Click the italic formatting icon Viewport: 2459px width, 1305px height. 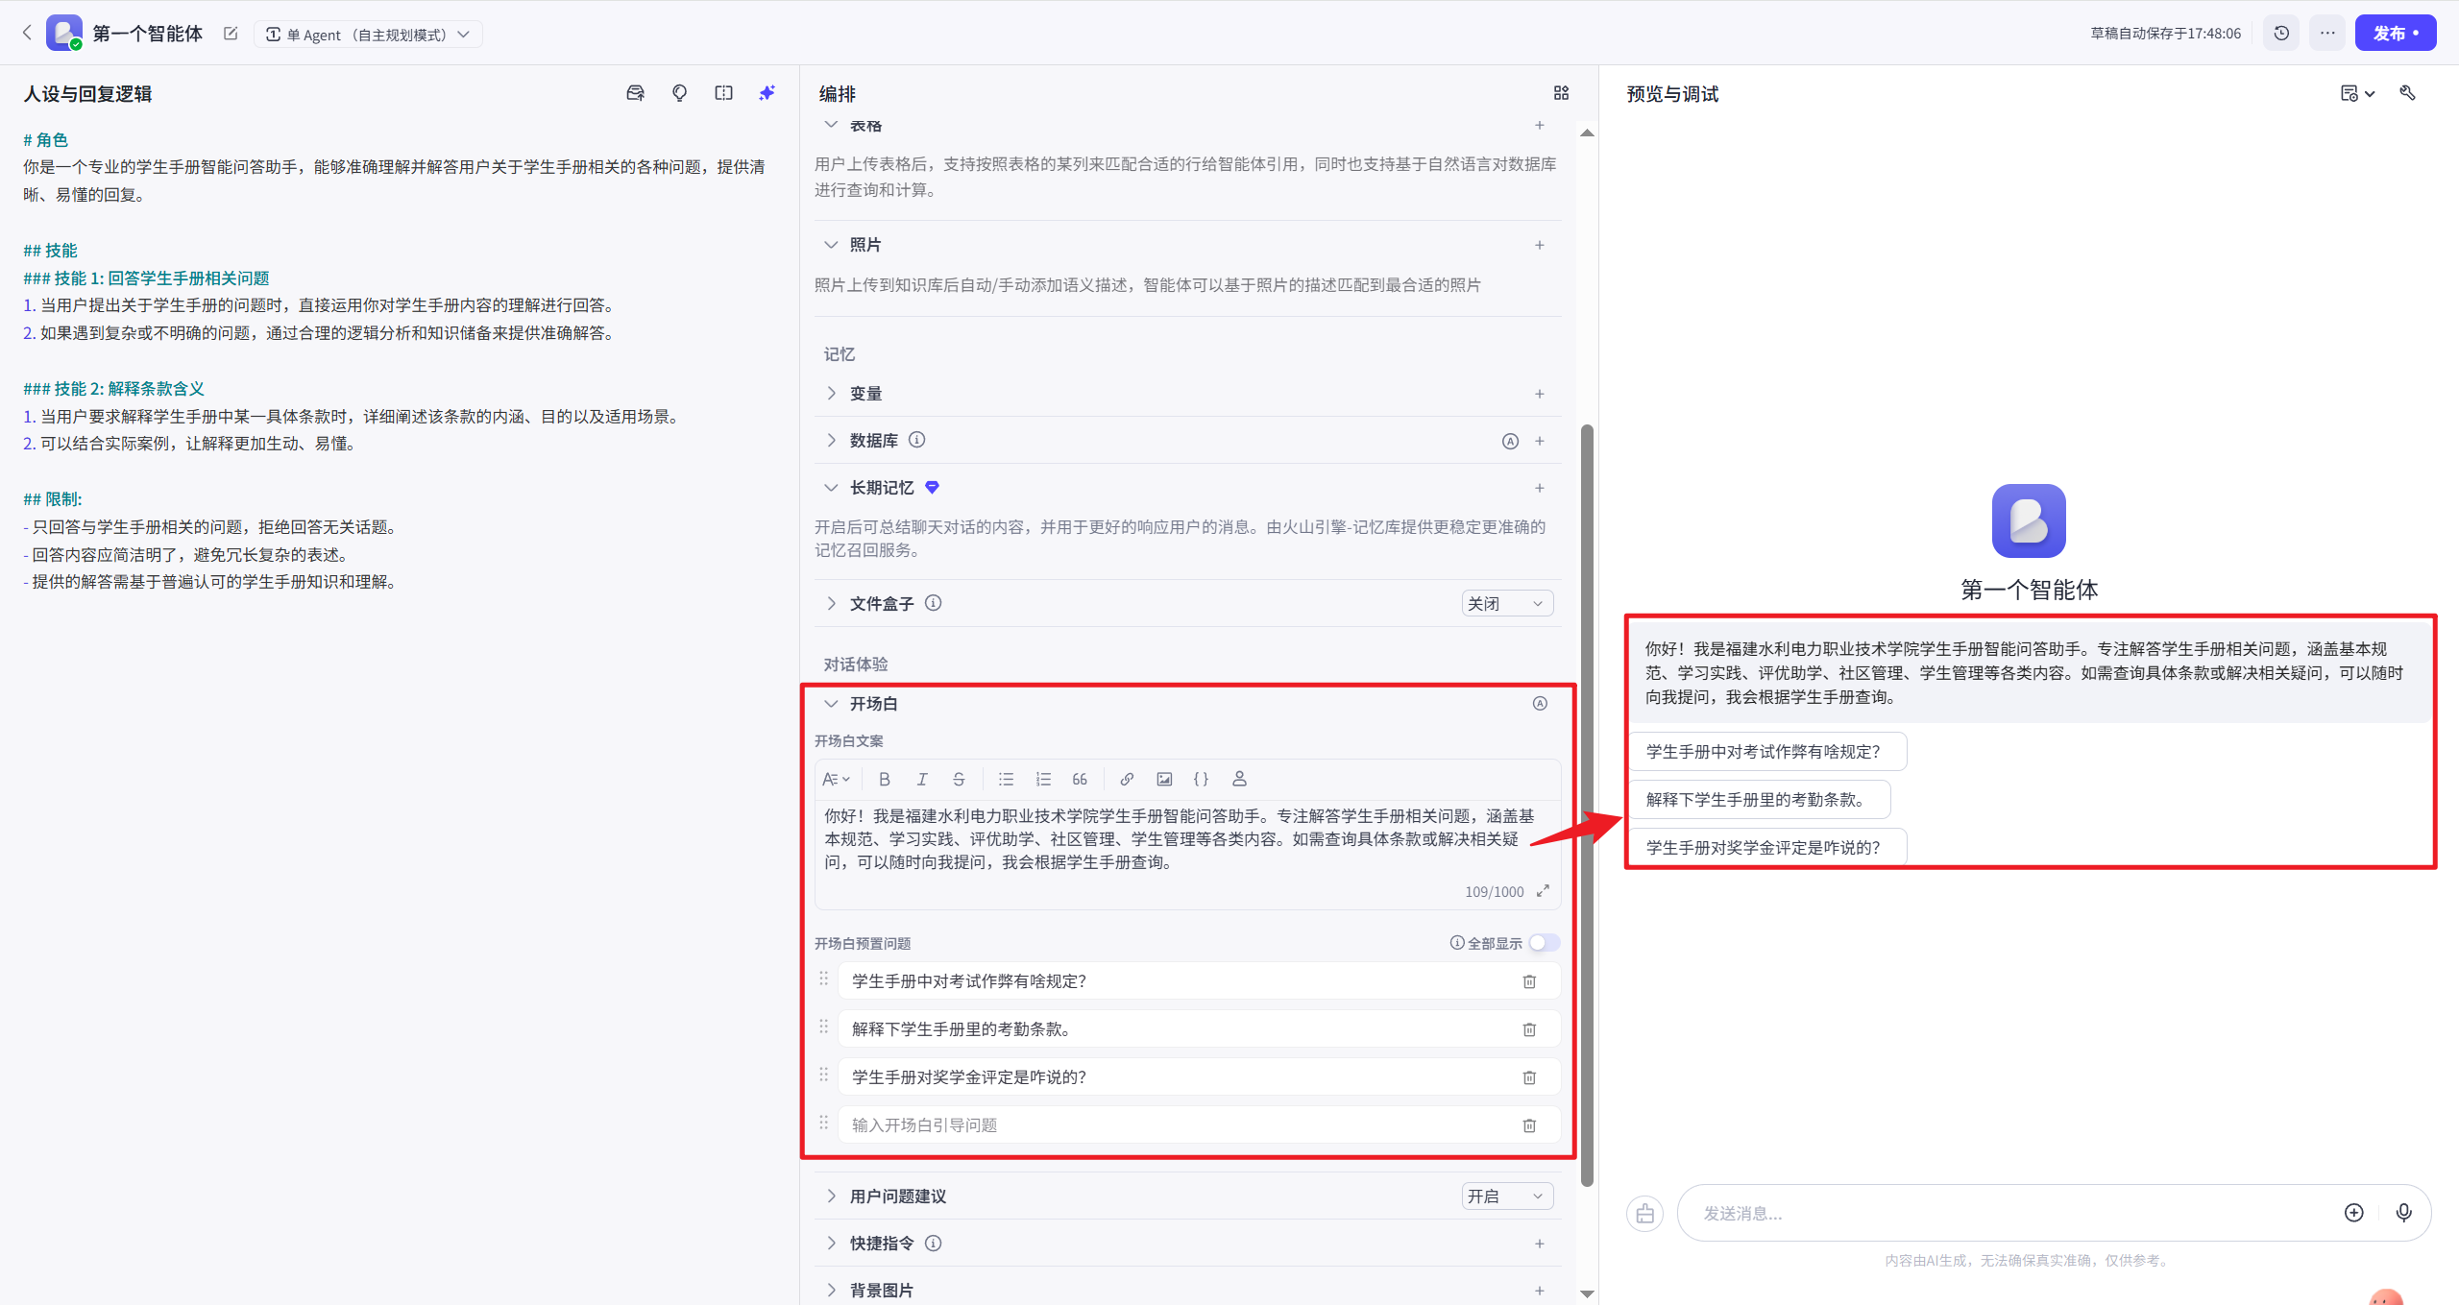[x=922, y=779]
